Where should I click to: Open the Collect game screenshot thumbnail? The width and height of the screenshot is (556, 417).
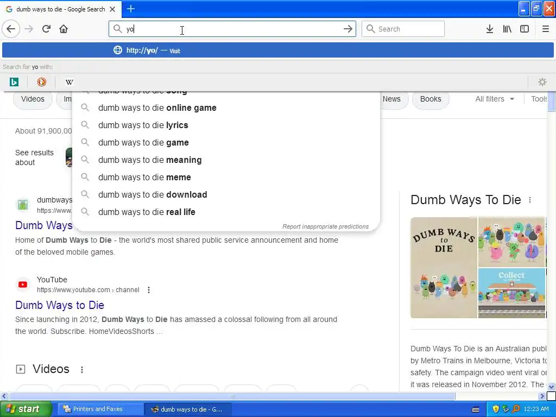click(x=511, y=293)
